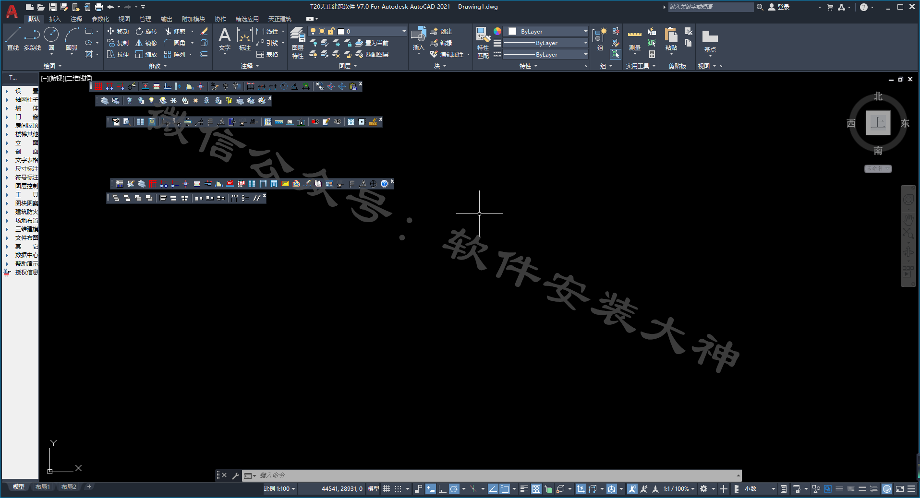Click the 门窗 tree menu entry
This screenshot has height=498, width=920.
coord(26,117)
